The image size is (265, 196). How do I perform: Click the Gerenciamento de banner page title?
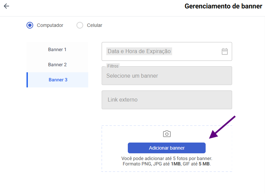click(x=223, y=6)
